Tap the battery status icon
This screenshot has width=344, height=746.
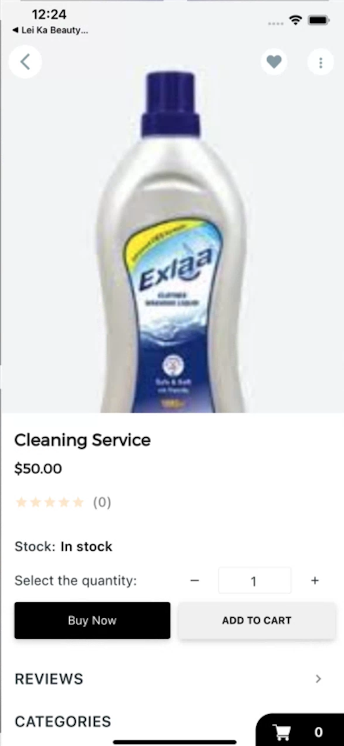coord(318,20)
